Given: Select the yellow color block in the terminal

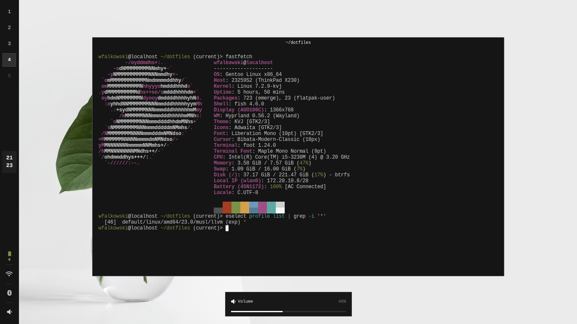Looking at the screenshot, I should (x=245, y=207).
